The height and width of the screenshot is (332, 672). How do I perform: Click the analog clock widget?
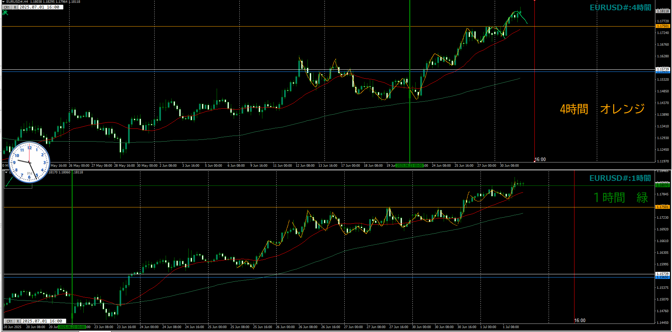(x=29, y=162)
